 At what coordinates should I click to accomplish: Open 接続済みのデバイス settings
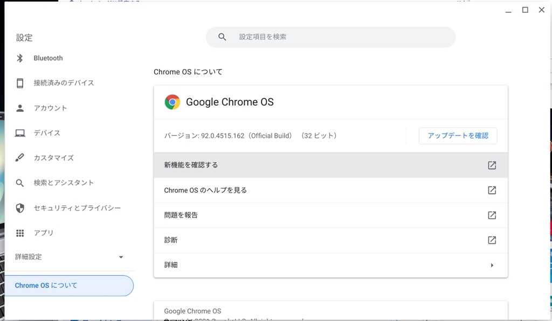[64, 83]
